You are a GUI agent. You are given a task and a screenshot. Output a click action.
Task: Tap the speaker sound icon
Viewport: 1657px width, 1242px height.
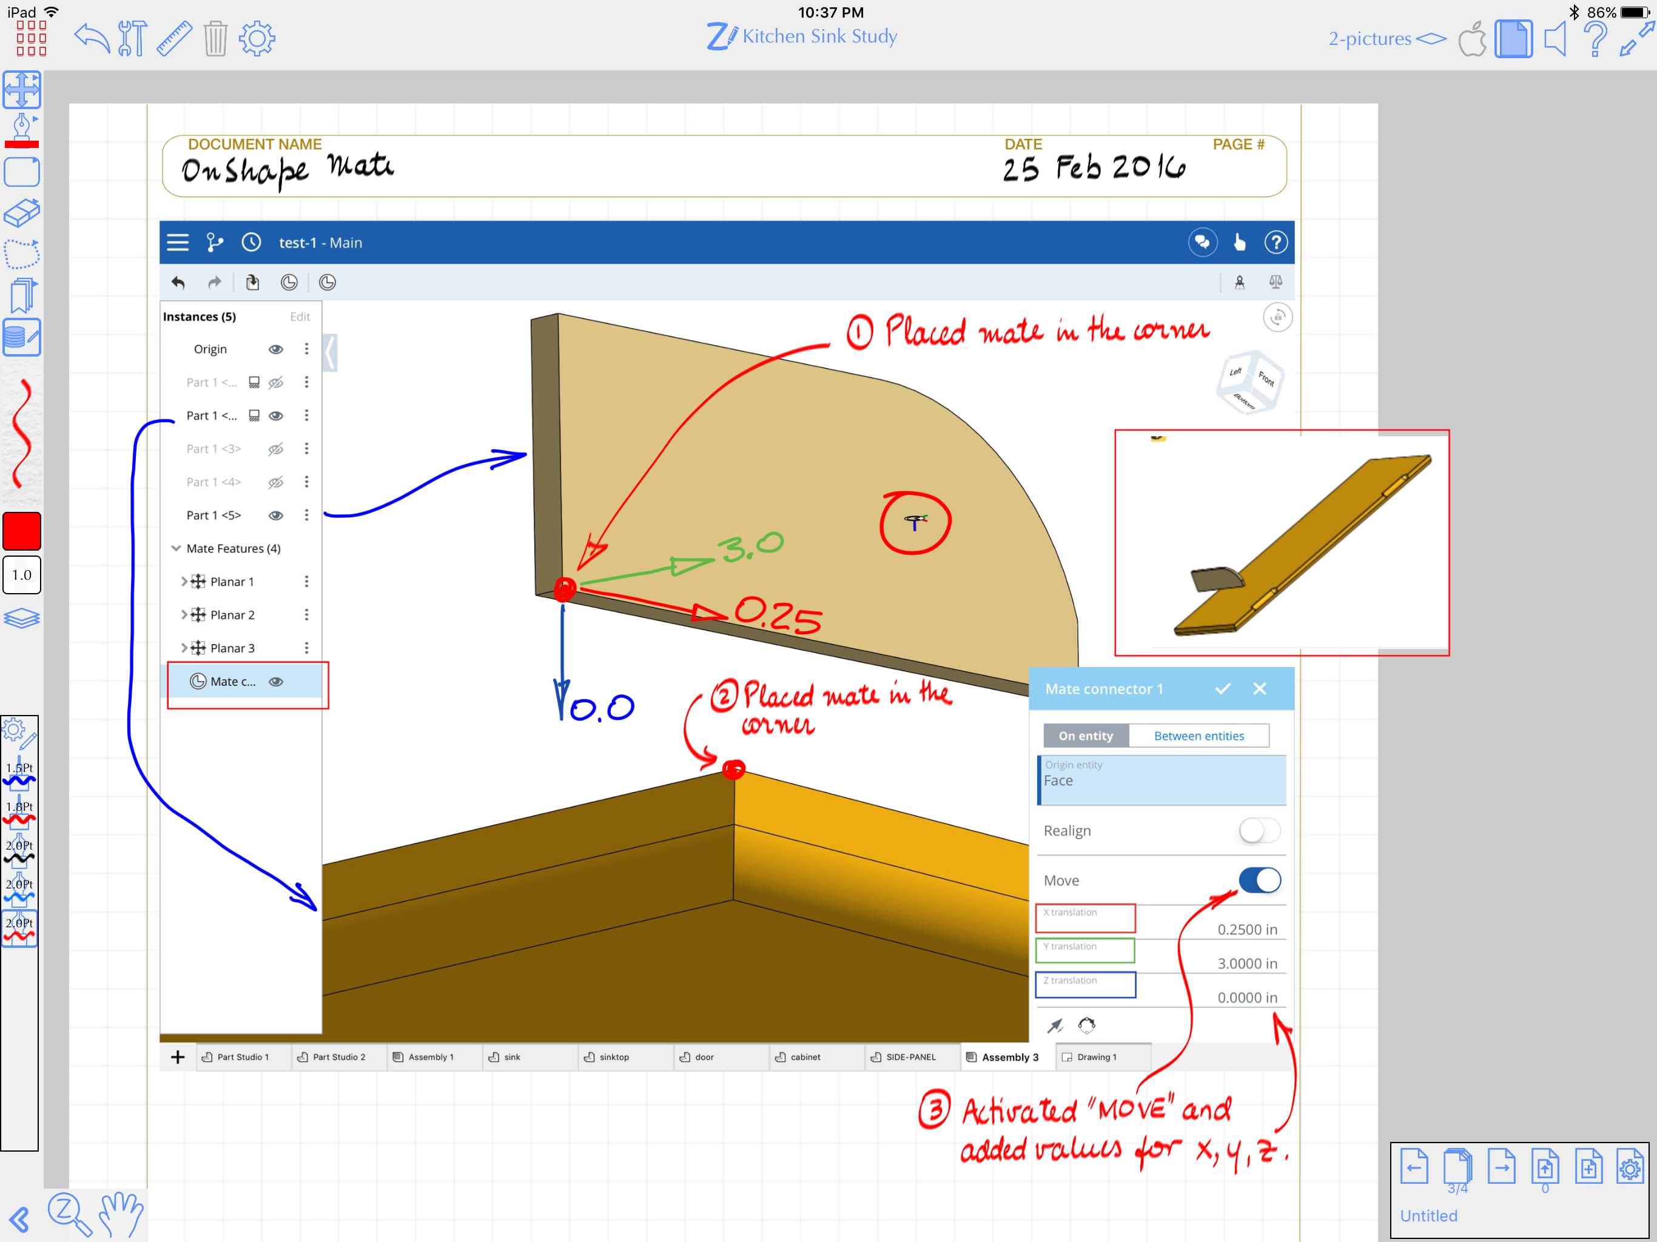[x=1556, y=38]
